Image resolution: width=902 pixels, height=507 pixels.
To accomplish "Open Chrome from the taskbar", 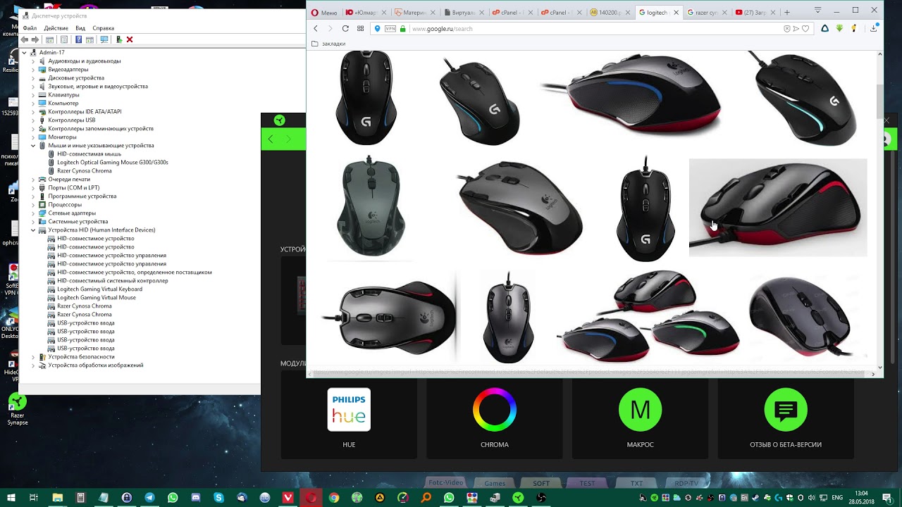I will (x=334, y=498).
